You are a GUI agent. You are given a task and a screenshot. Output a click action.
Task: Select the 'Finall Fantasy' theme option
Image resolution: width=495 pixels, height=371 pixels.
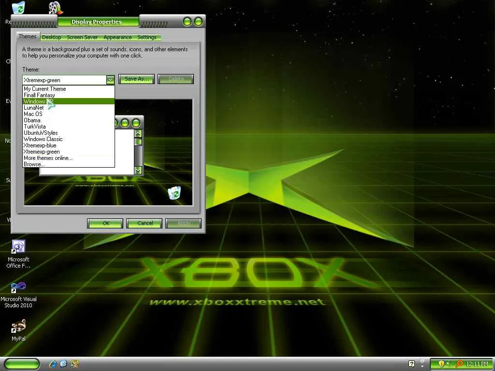coord(69,95)
